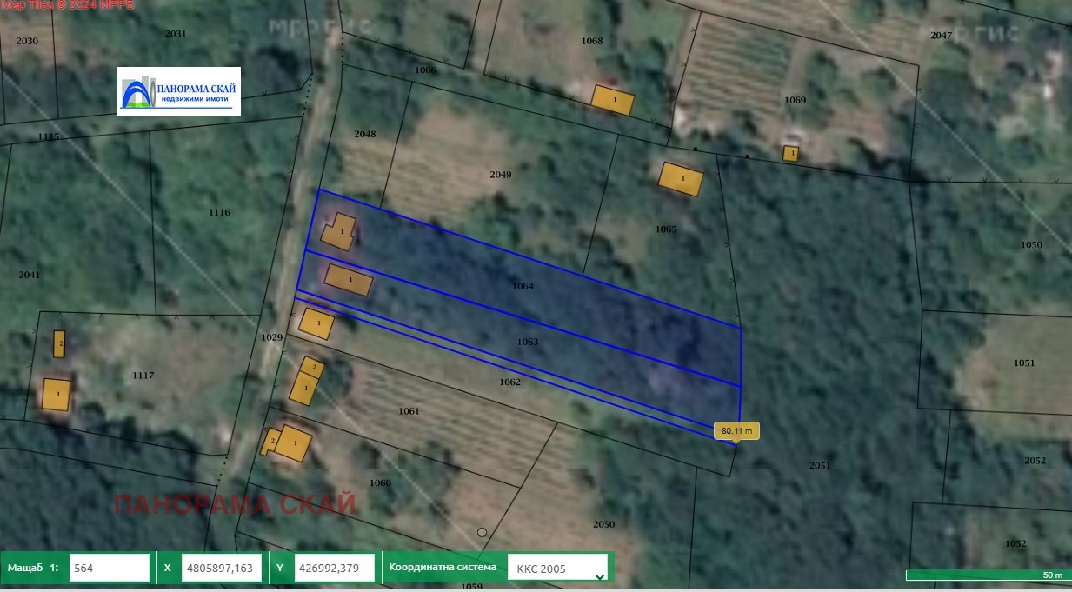Click the Мащаб scale input field
Screen dimensions: 1072x592
click(109, 568)
